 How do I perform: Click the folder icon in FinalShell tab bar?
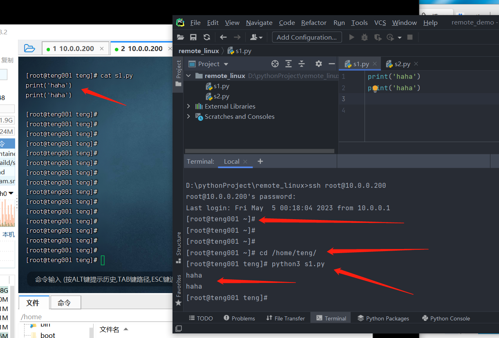pos(29,49)
